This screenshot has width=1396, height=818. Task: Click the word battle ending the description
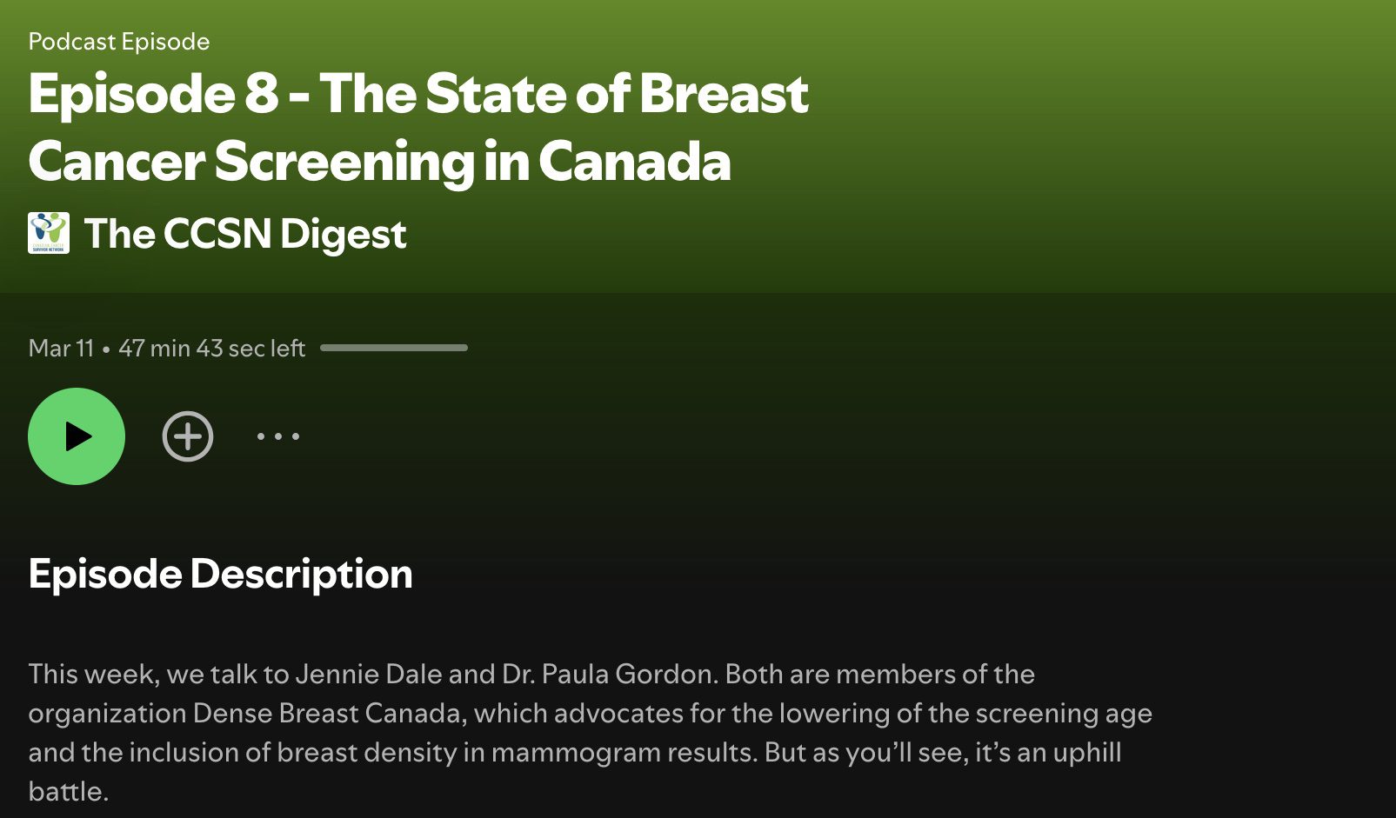68,792
